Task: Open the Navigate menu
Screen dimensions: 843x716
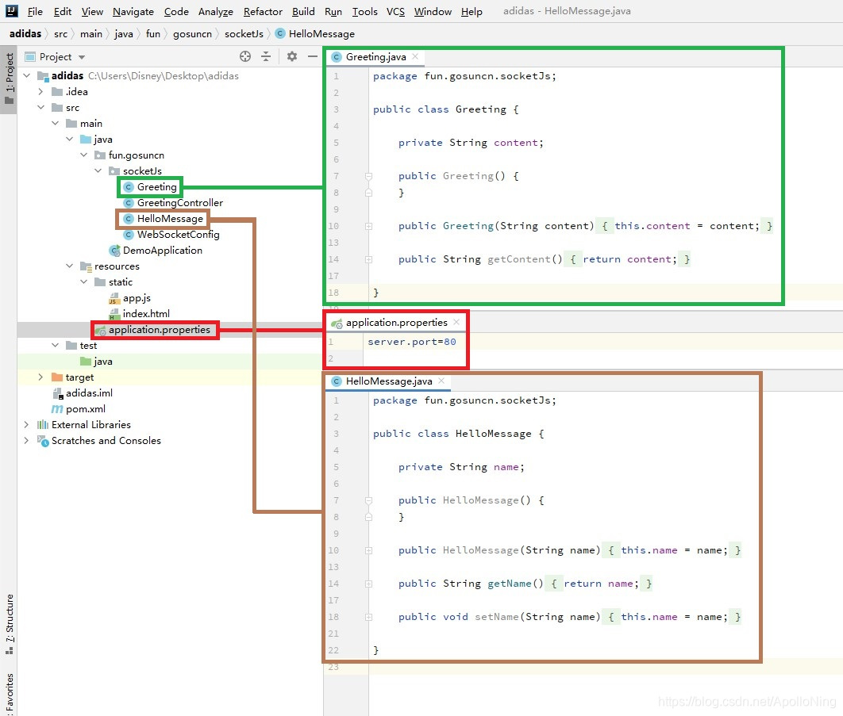Action: pyautogui.click(x=133, y=11)
